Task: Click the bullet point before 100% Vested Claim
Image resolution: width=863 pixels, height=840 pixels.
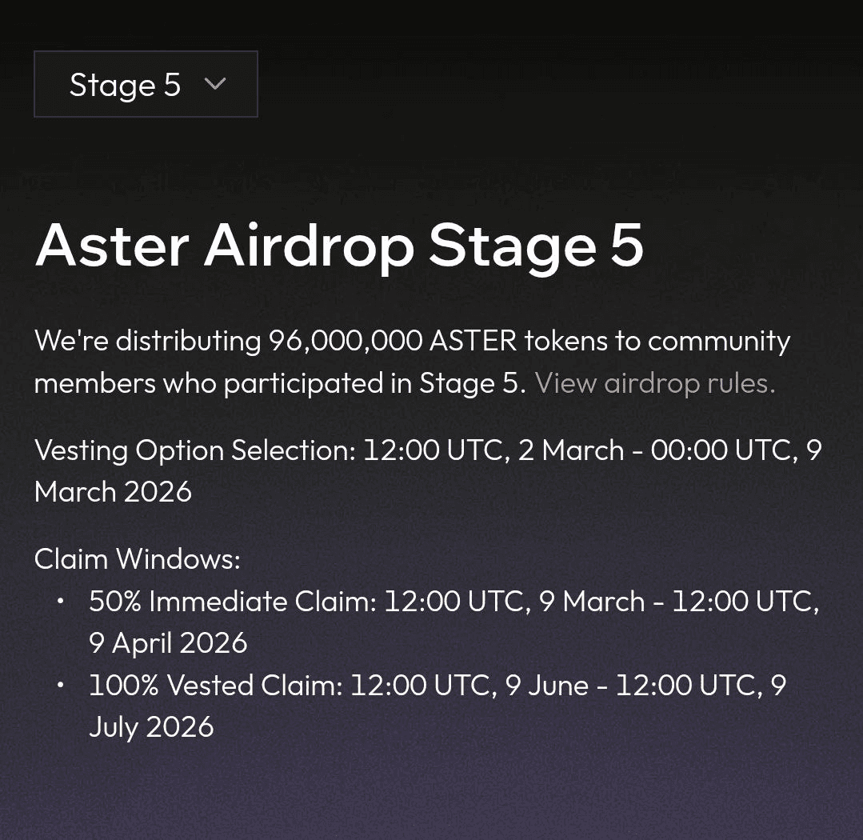Action: (61, 685)
